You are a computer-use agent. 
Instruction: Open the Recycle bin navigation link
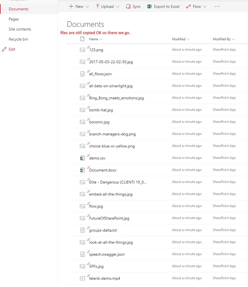pos(18,39)
